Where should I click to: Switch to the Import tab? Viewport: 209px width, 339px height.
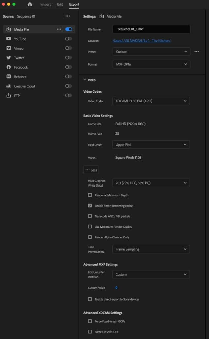pos(45,4)
